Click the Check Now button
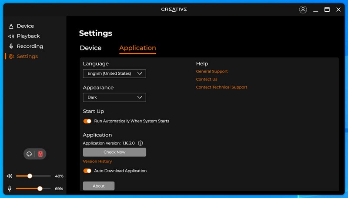Screen dimensions: 348x198 click(114, 152)
